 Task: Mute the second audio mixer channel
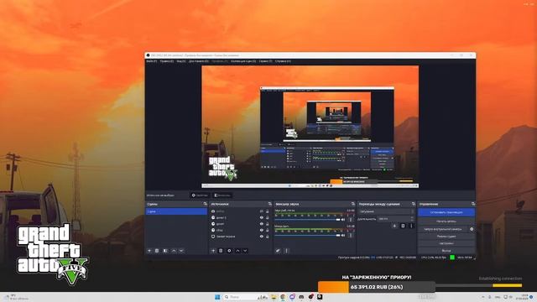tap(343, 235)
